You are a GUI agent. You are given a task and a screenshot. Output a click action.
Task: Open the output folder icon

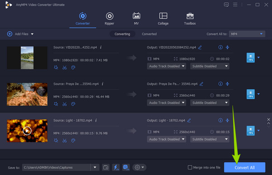click(x=106, y=167)
